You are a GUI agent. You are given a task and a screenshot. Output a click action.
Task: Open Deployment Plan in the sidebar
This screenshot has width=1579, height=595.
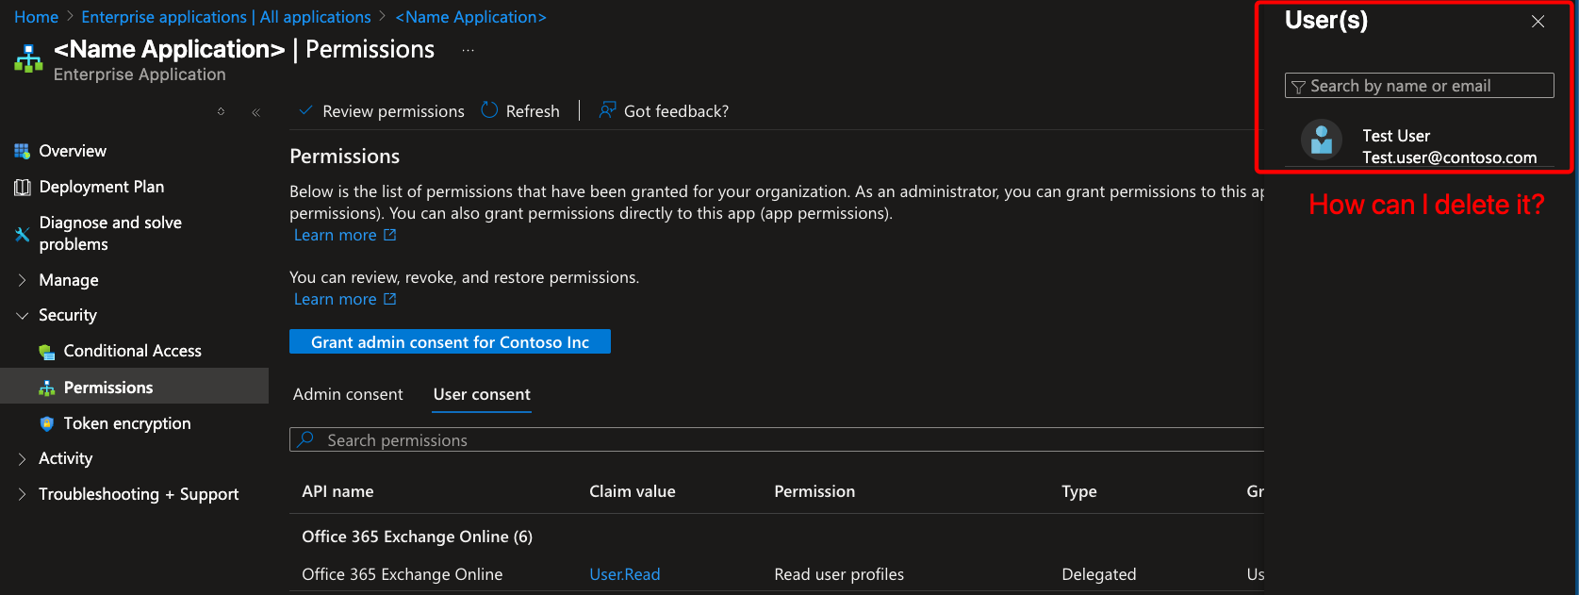pos(101,187)
